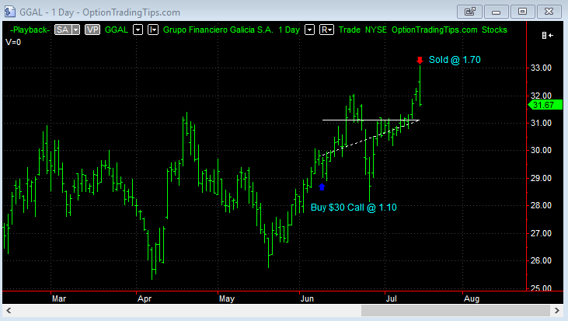Screen dimensions: 568x321
Task: Select the white horizontal resistance line
Action: pyautogui.click(x=371, y=120)
